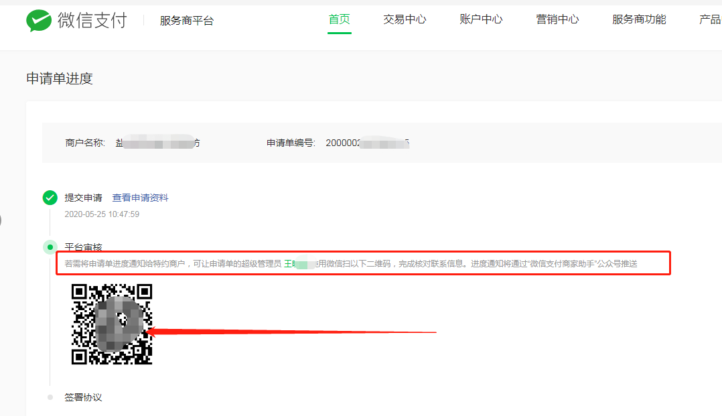The width and height of the screenshot is (722, 416).
Task: Open 营销中心 menu item
Action: [x=558, y=19]
